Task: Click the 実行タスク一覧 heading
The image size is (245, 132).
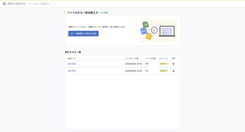Action: point(73,52)
